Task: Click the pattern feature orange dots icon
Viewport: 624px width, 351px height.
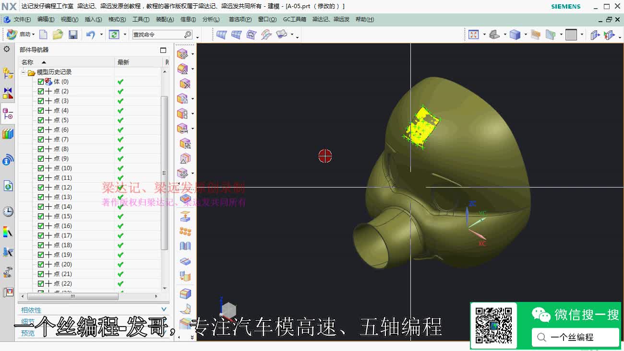Action: coord(185,232)
